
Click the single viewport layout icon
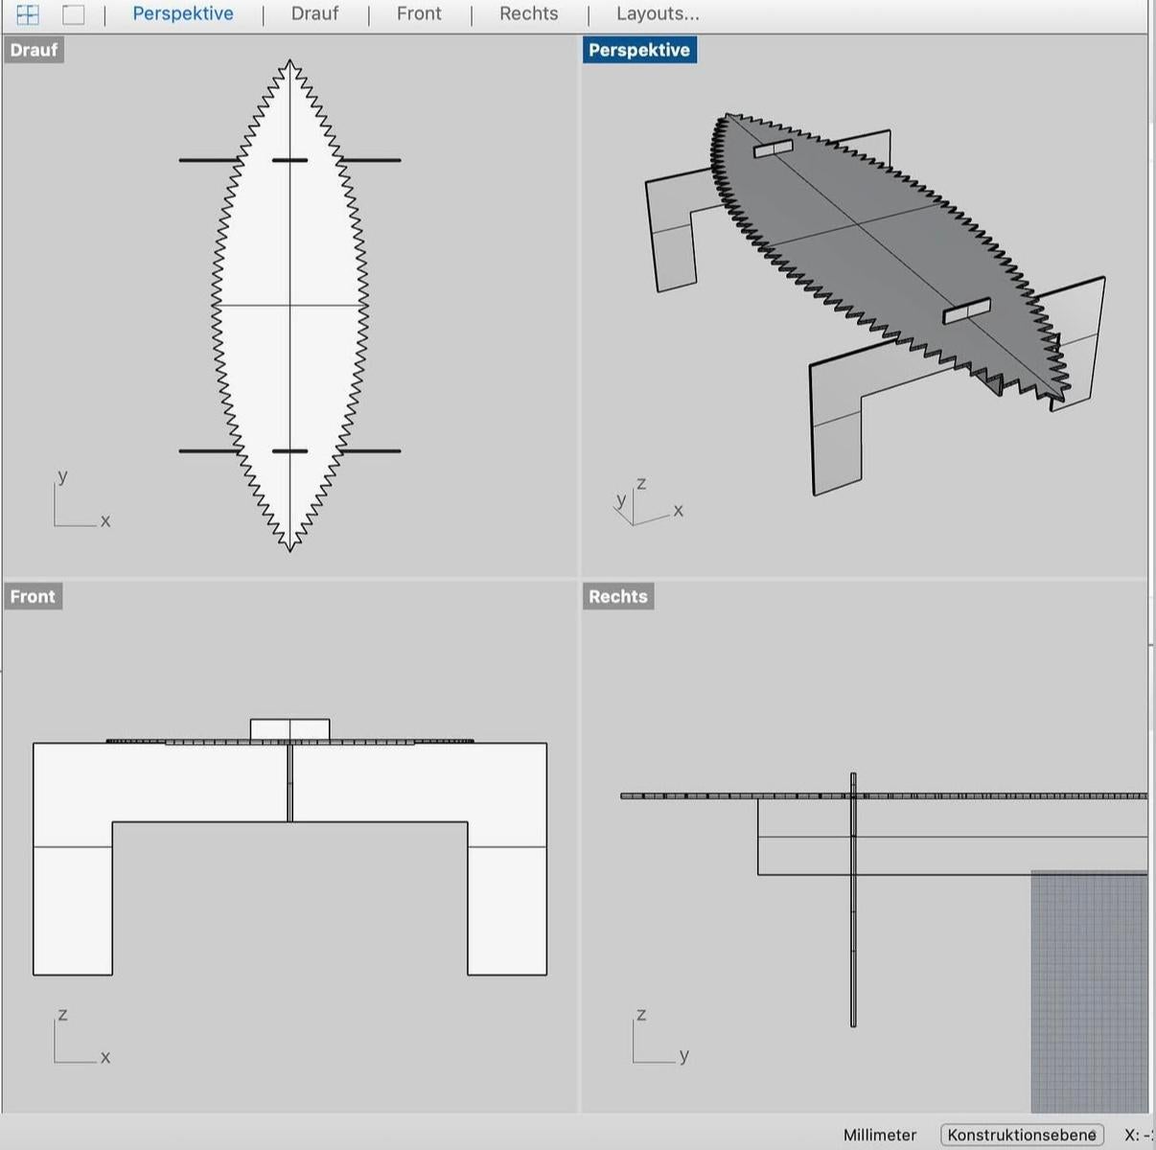[x=74, y=14]
